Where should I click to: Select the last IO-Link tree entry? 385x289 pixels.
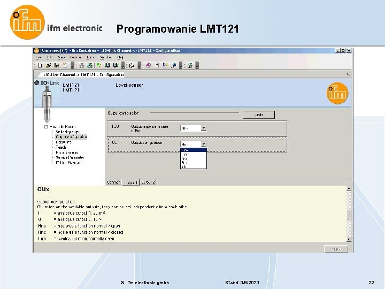coord(68,163)
